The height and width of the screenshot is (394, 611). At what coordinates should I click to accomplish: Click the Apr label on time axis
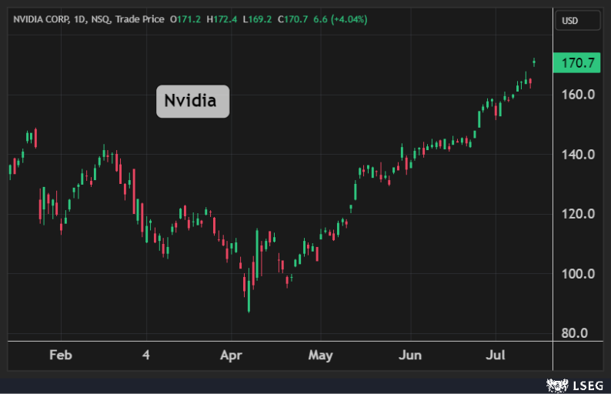231,355
